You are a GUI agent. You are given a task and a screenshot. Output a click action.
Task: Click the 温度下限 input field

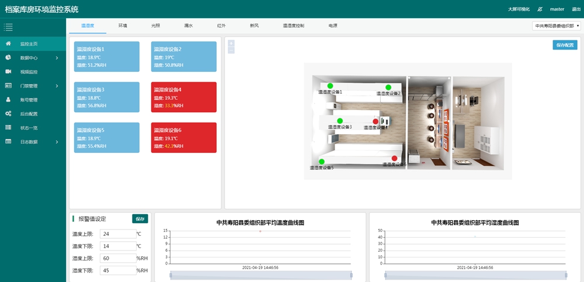118,246
